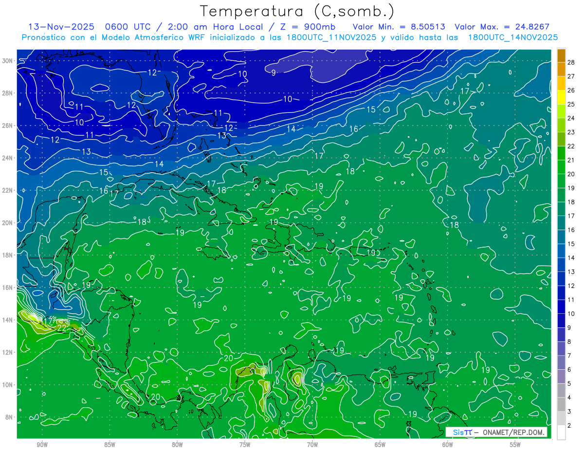Pick the legend swatch between 23 and 24
This screenshot has width=584, height=451.
coord(561,125)
